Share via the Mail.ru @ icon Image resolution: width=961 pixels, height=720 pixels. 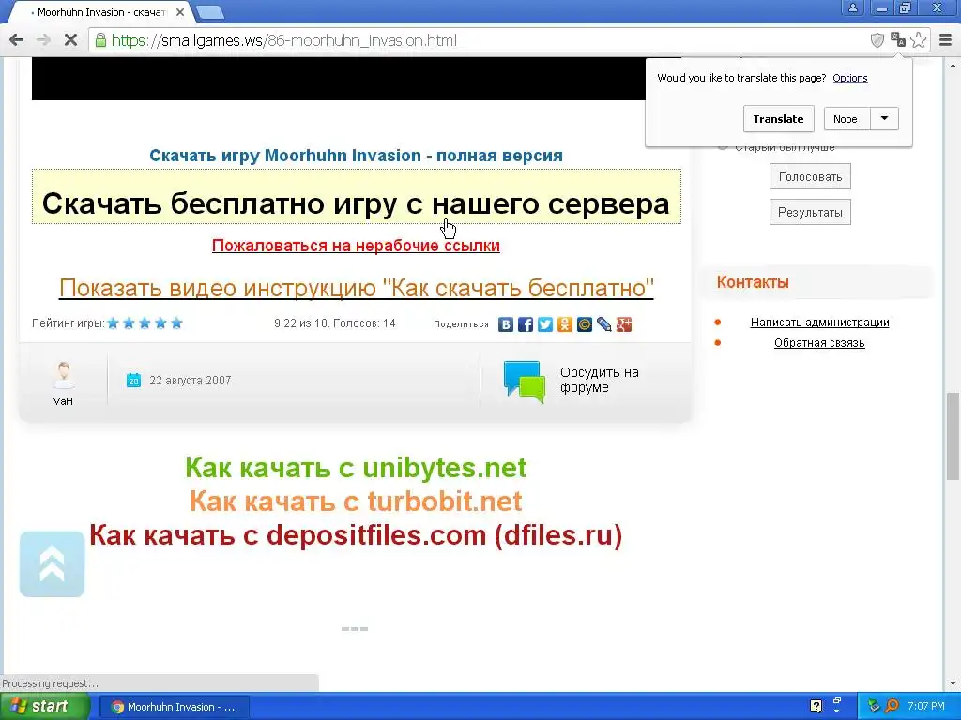(x=584, y=323)
